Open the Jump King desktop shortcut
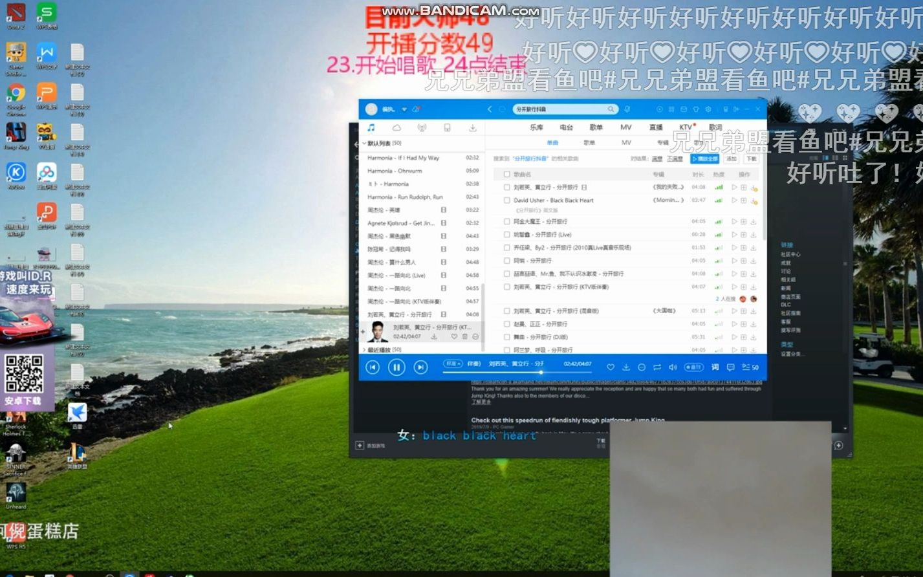Viewport: 923px width, 577px height. 16,136
